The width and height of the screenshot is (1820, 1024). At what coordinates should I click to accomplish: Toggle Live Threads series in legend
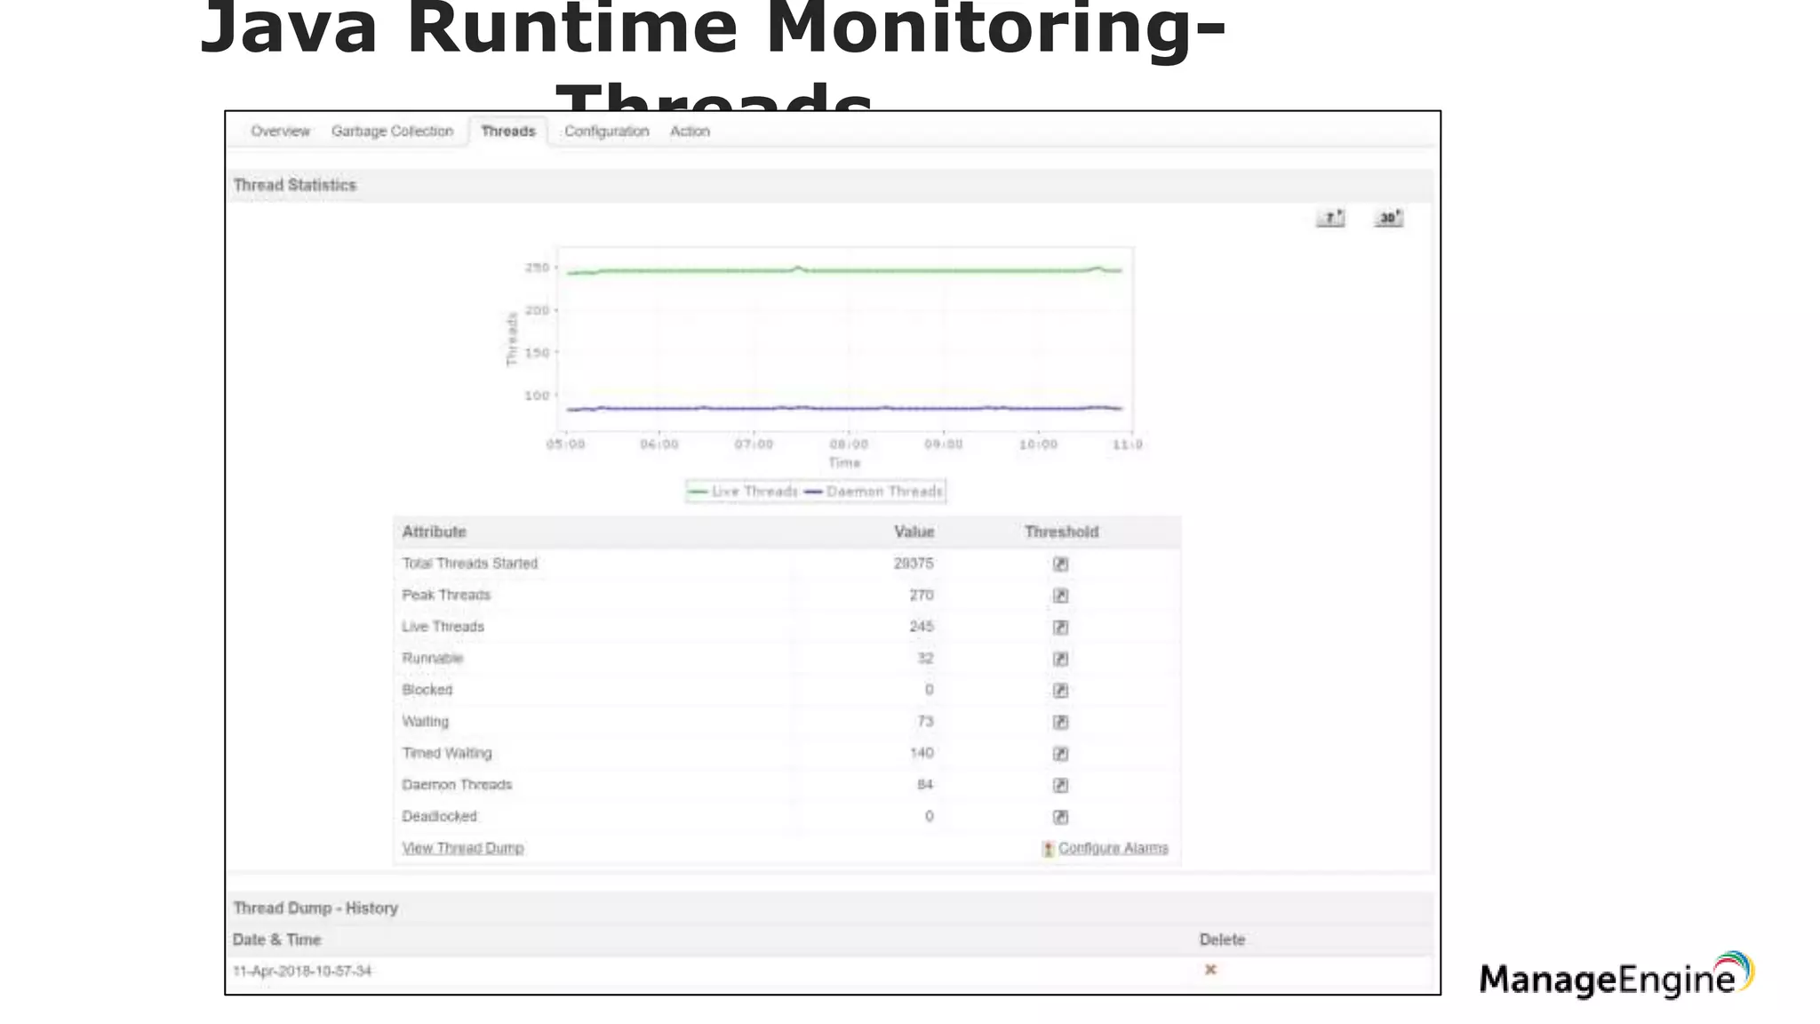(x=743, y=492)
